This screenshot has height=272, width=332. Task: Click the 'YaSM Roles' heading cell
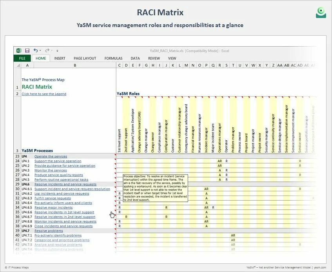tap(128, 94)
